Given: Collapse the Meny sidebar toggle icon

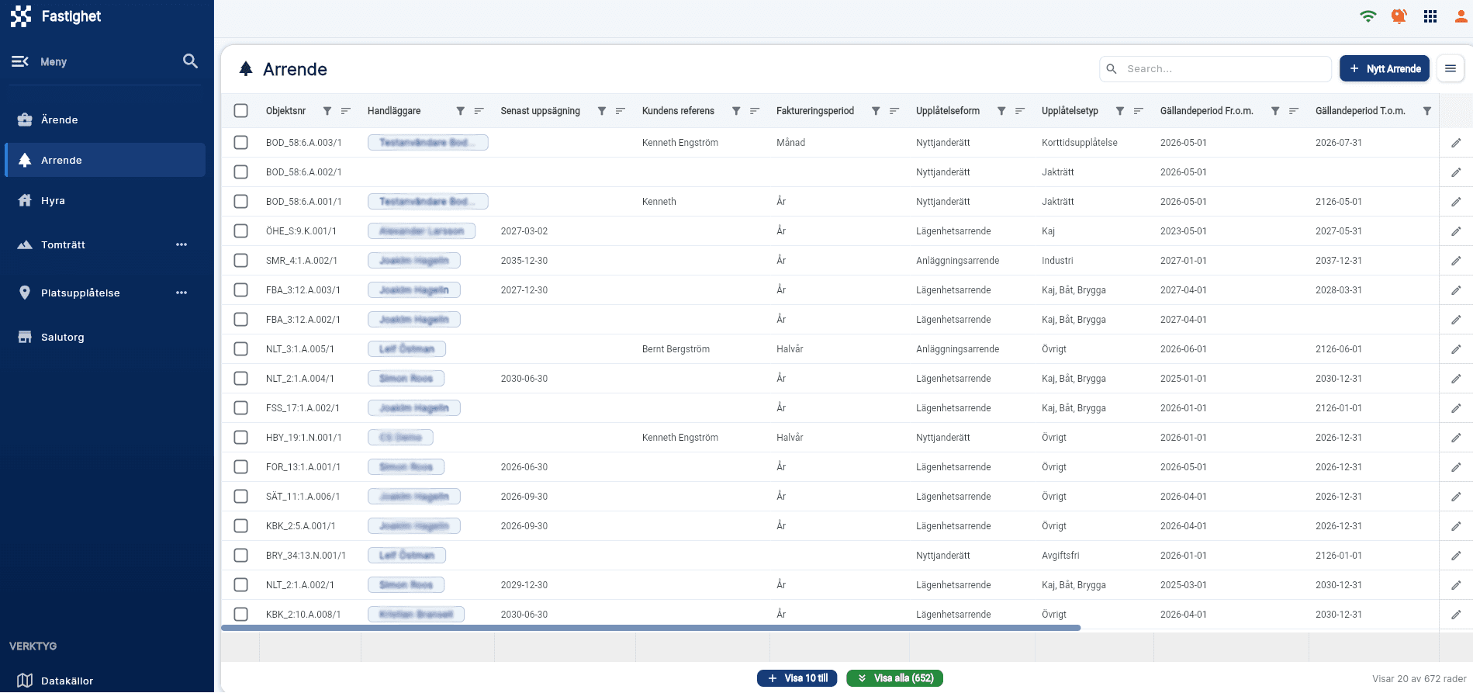Looking at the screenshot, I should (x=20, y=61).
